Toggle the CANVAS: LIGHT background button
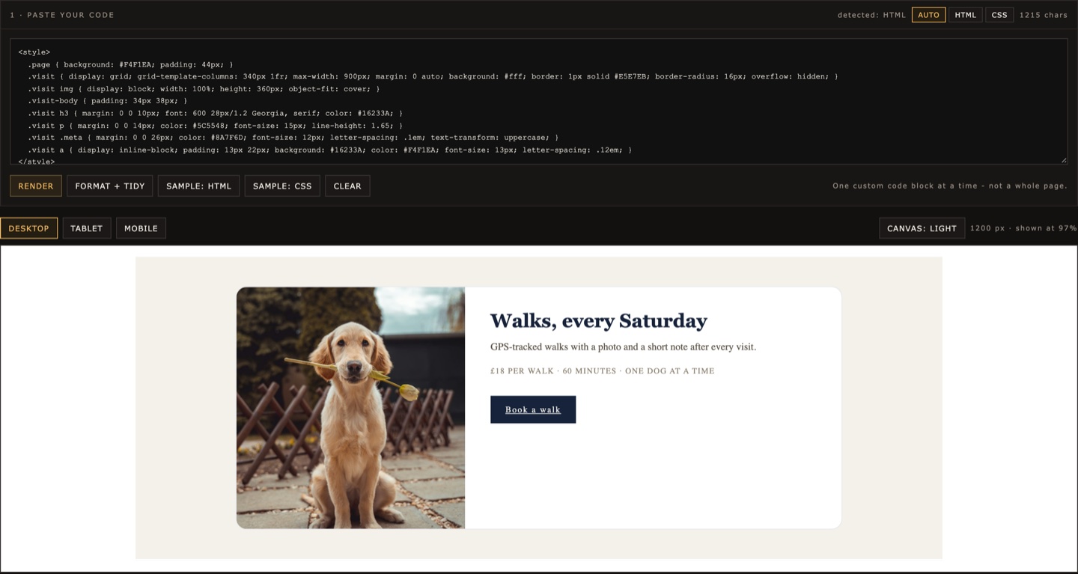Screen dimensions: 1078x574 [922, 228]
